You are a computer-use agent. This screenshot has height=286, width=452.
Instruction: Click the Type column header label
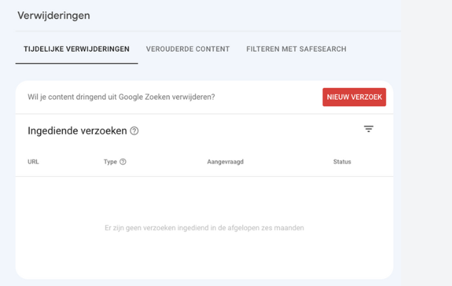pyautogui.click(x=110, y=161)
